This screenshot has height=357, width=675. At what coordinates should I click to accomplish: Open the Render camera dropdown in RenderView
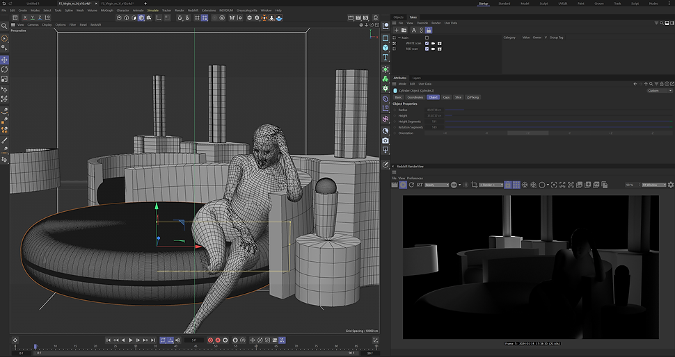click(x=491, y=185)
